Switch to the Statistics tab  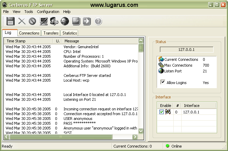pyautogui.click(x=70, y=33)
